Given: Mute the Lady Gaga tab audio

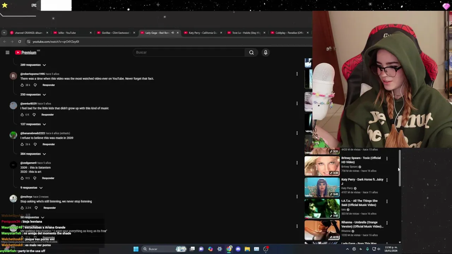Looking at the screenshot, I should coord(173,33).
